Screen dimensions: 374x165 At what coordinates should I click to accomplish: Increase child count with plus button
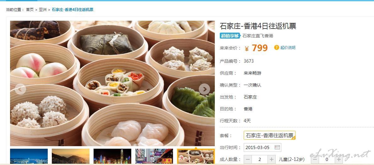pos(339,159)
